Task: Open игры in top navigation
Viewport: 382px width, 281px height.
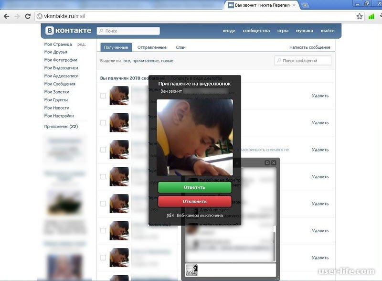Action: point(283,31)
